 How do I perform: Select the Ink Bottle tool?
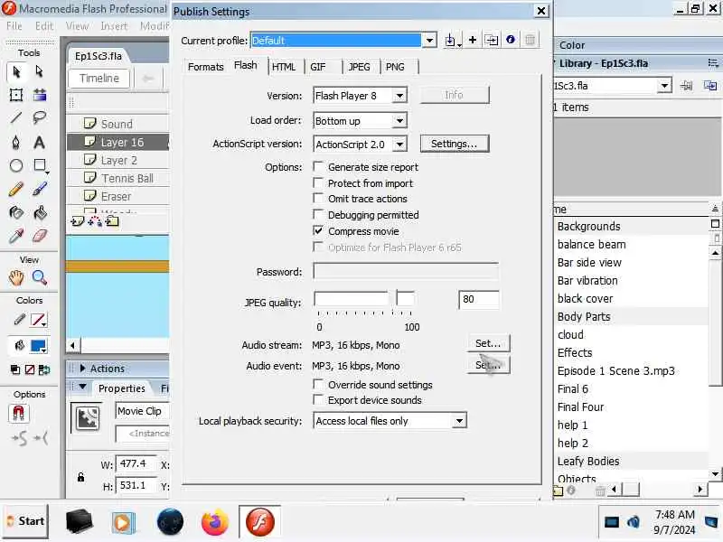coord(16,212)
